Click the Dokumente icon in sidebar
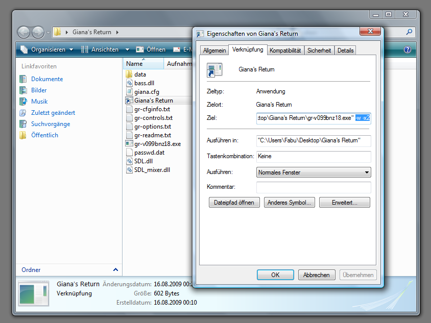This screenshot has width=431, height=323. pos(23,79)
